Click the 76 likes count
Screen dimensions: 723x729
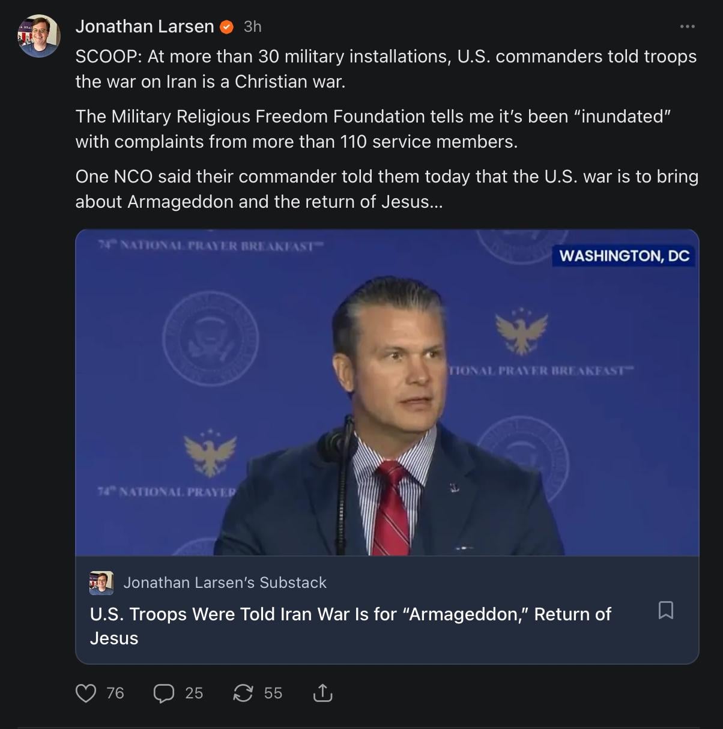tap(115, 693)
